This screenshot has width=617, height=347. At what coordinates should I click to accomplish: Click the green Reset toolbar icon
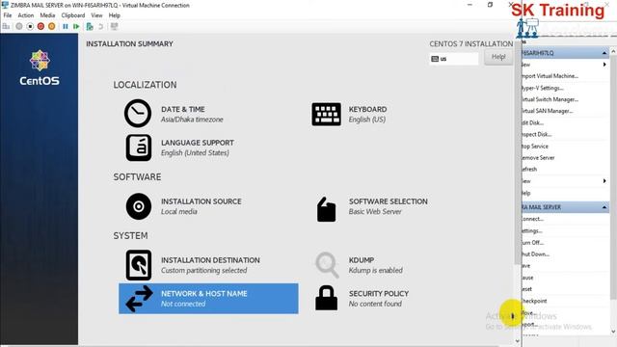pyautogui.click(x=76, y=26)
